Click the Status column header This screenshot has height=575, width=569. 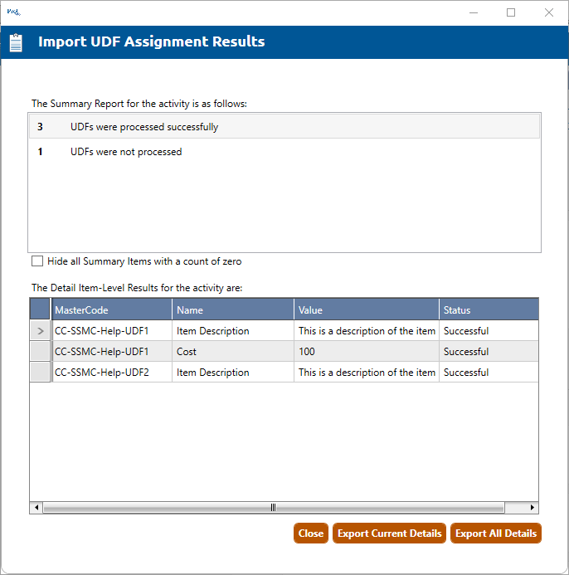(488, 310)
